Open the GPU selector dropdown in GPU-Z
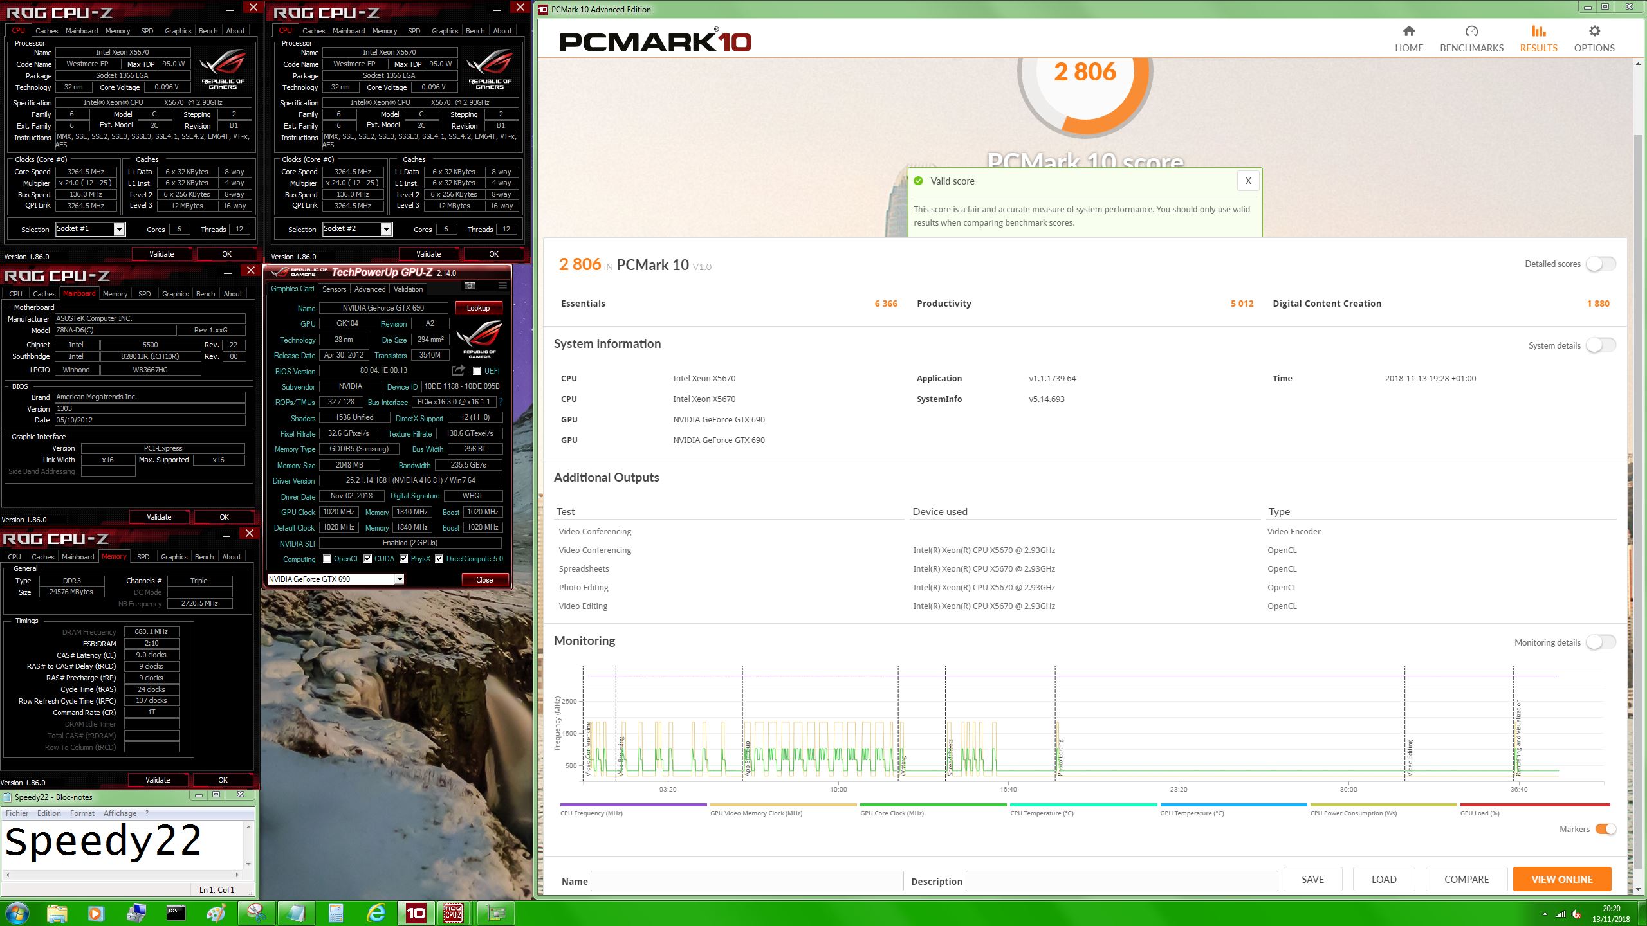Image resolution: width=1647 pixels, height=926 pixels. click(x=399, y=579)
